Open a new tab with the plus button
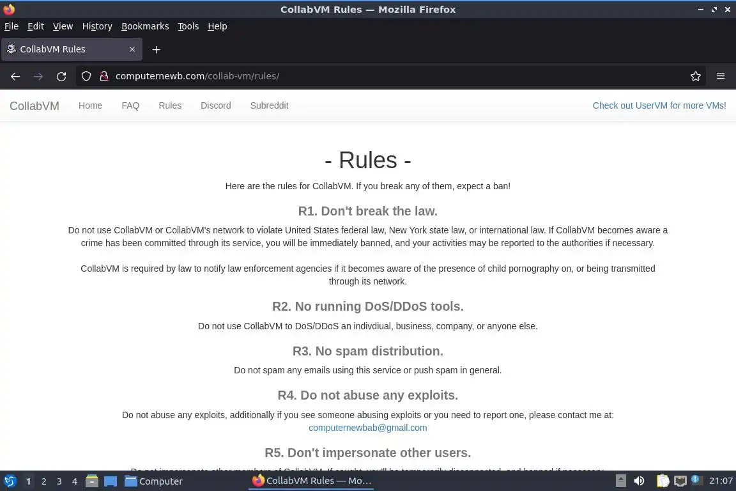 [157, 49]
